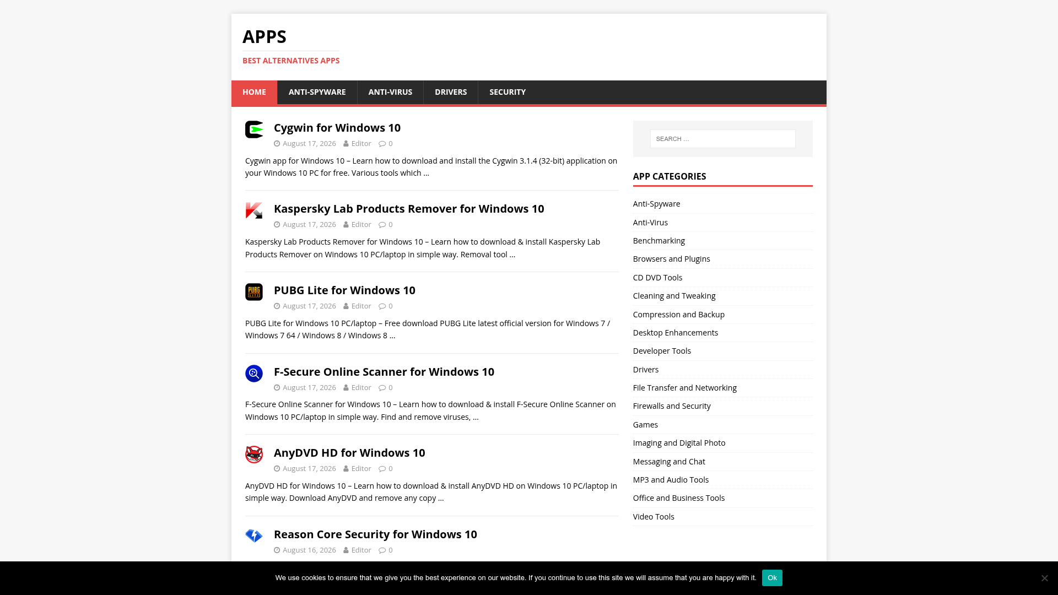1058x595 pixels.
Task: Open the Anti-Virus menu item
Action: point(390,92)
